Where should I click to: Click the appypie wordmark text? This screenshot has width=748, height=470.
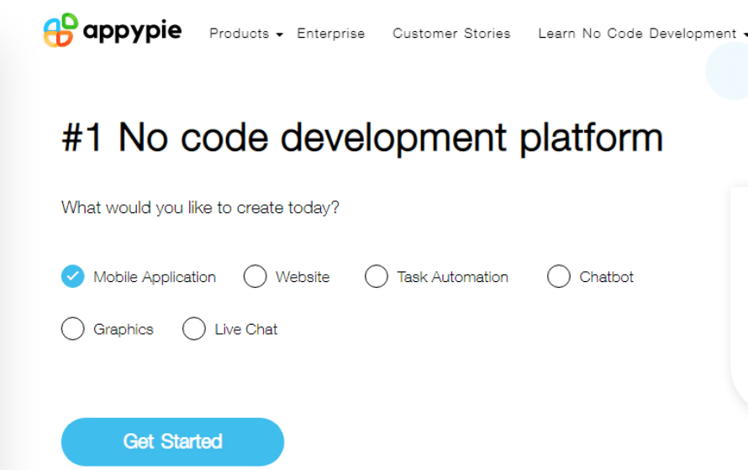coord(132,31)
